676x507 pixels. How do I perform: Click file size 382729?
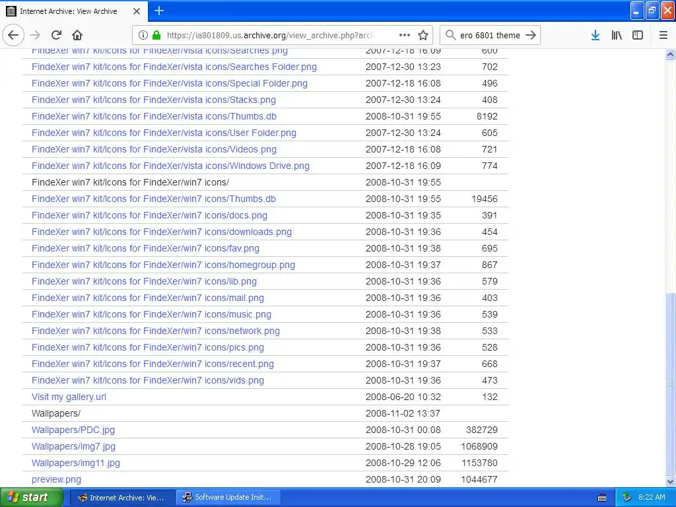tap(482, 430)
